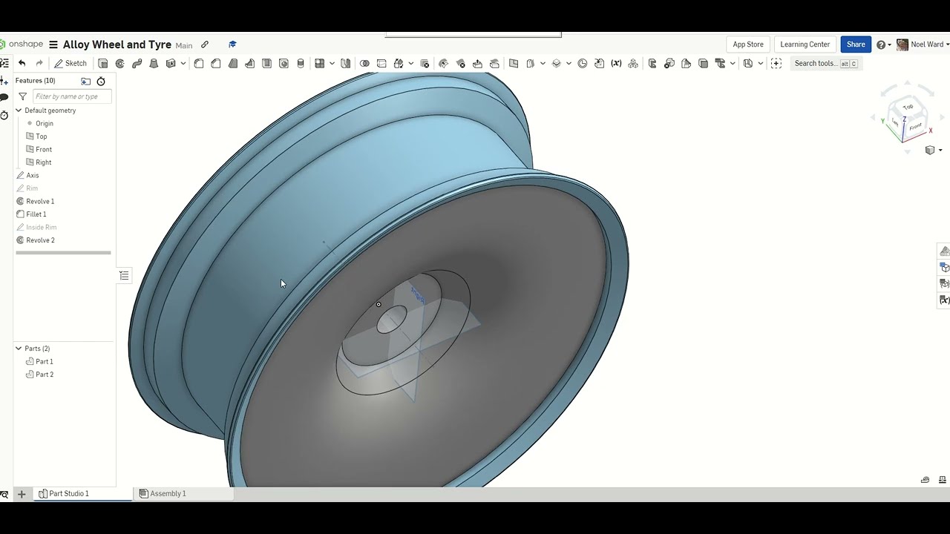
Task: Select the Rim sketch feature
Action: pos(32,188)
